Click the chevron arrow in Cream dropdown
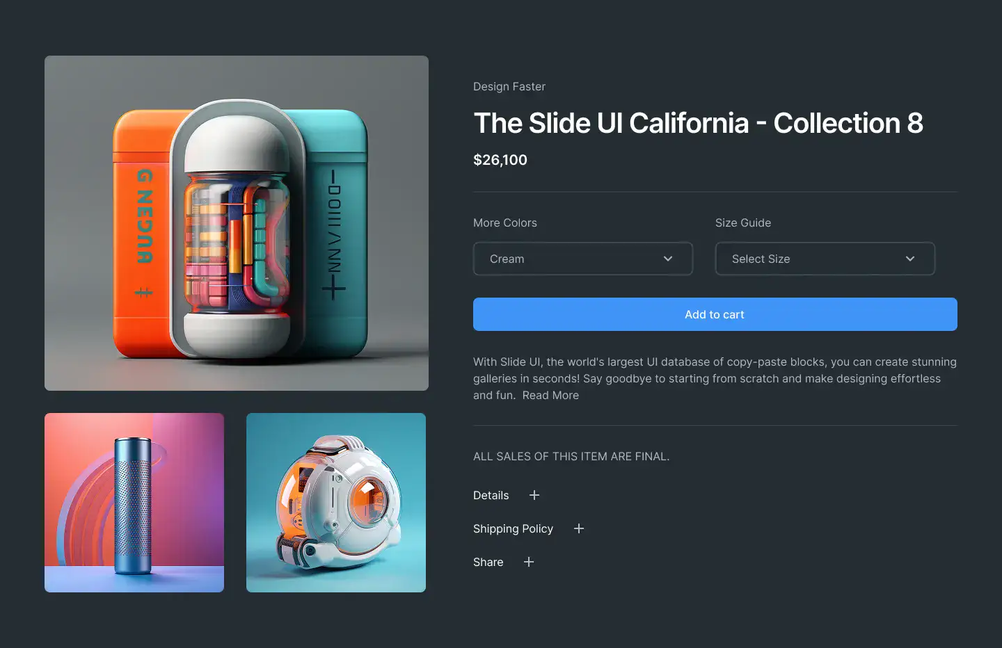 668,259
